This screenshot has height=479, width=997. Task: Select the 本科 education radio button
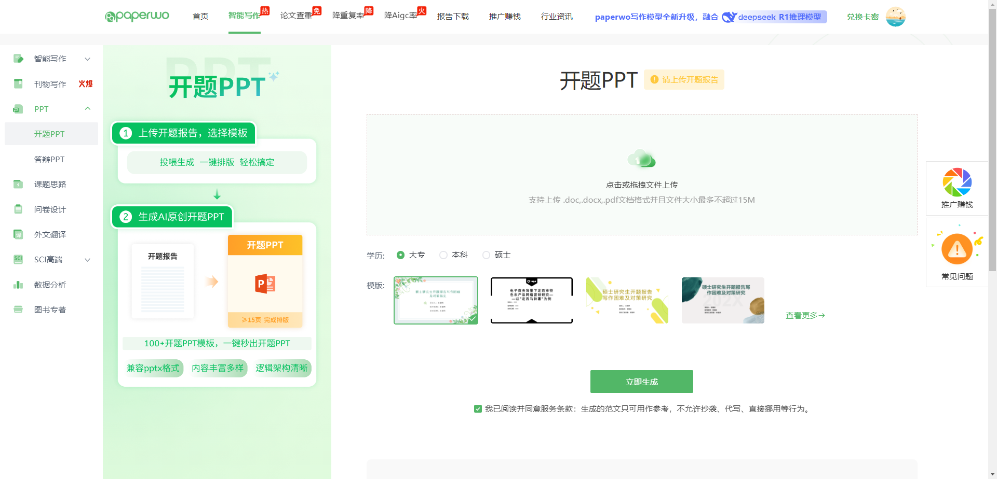443,255
